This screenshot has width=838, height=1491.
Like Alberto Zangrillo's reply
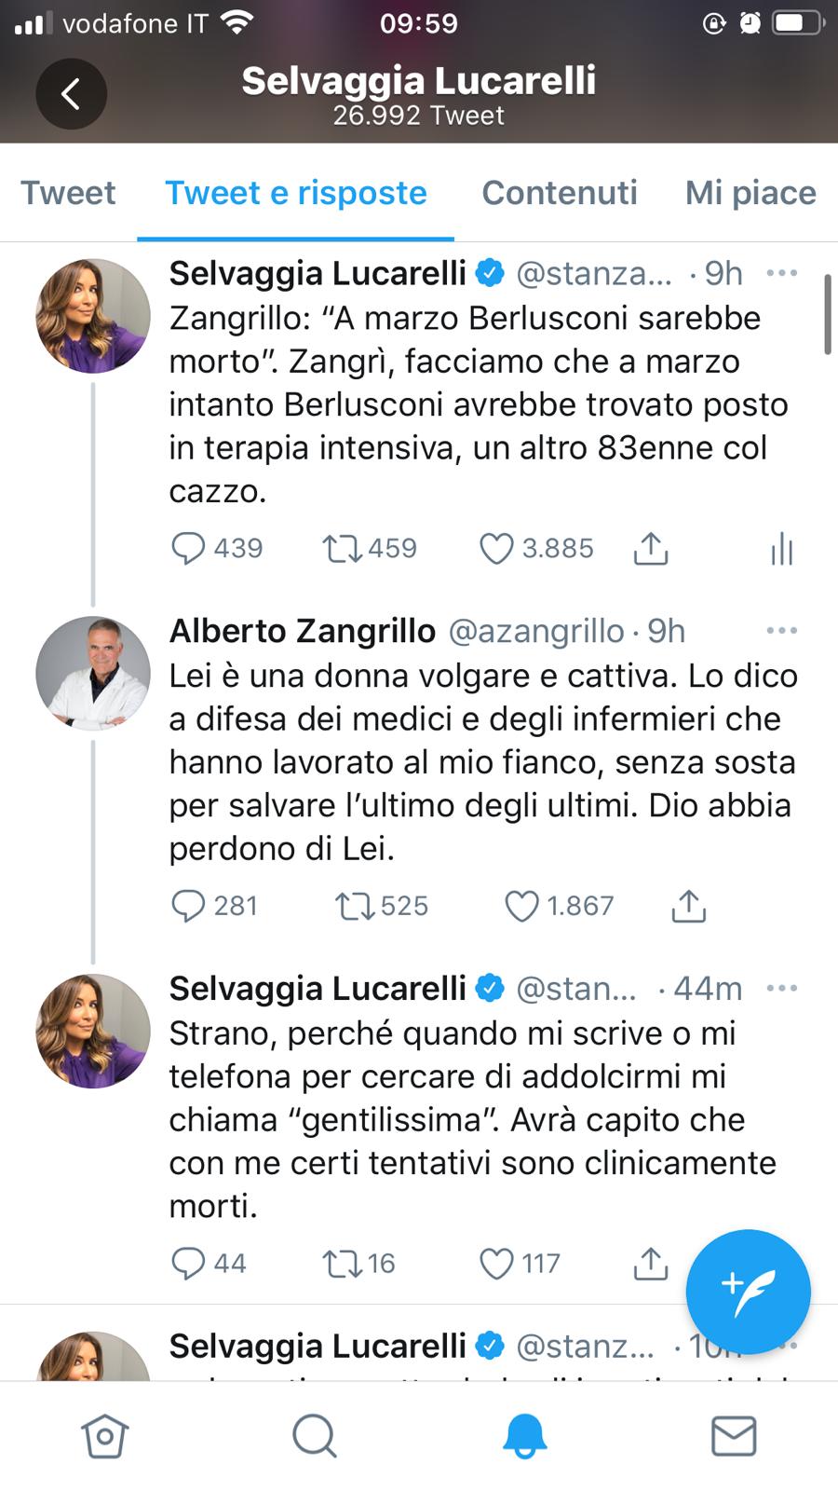click(521, 906)
